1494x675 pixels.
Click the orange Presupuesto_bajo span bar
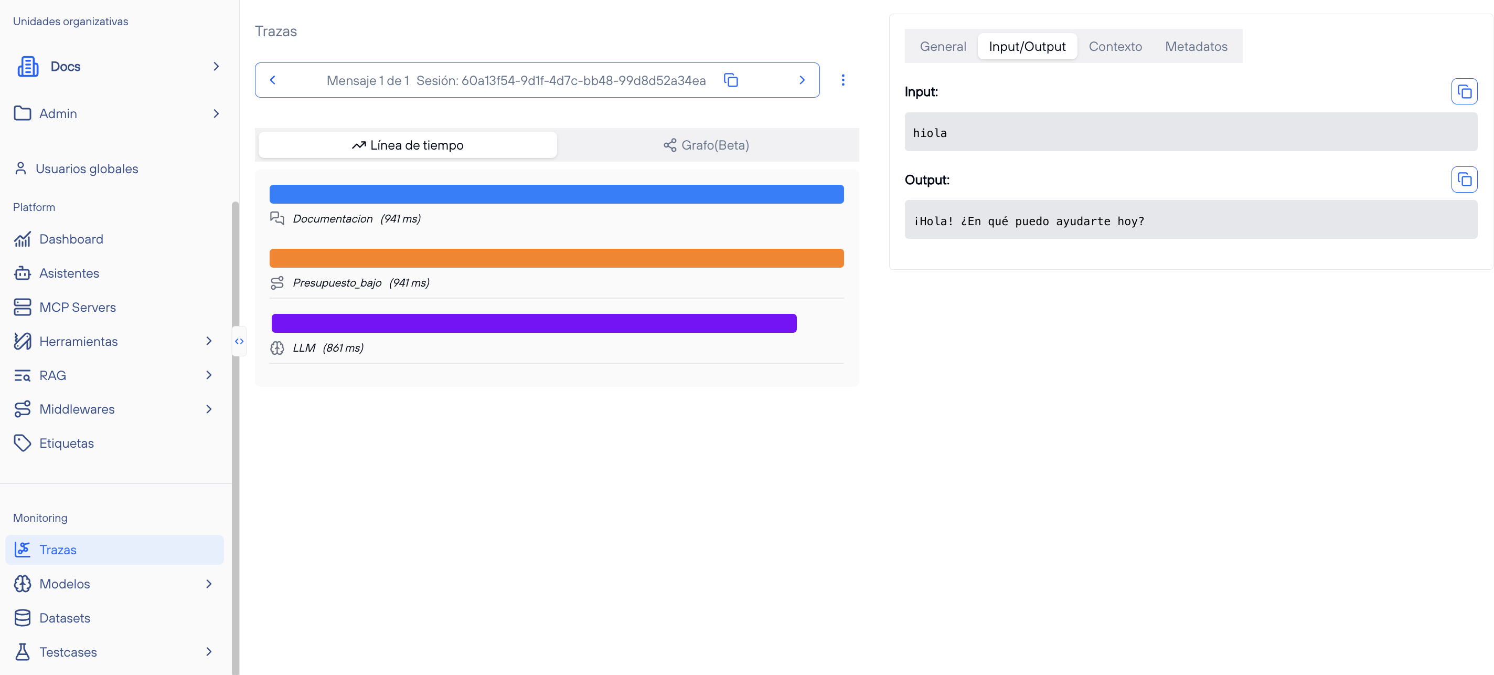(x=556, y=258)
